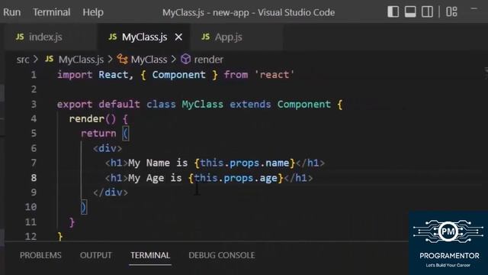
Task: Click the closing div tag on line 9
Action: tap(111, 192)
